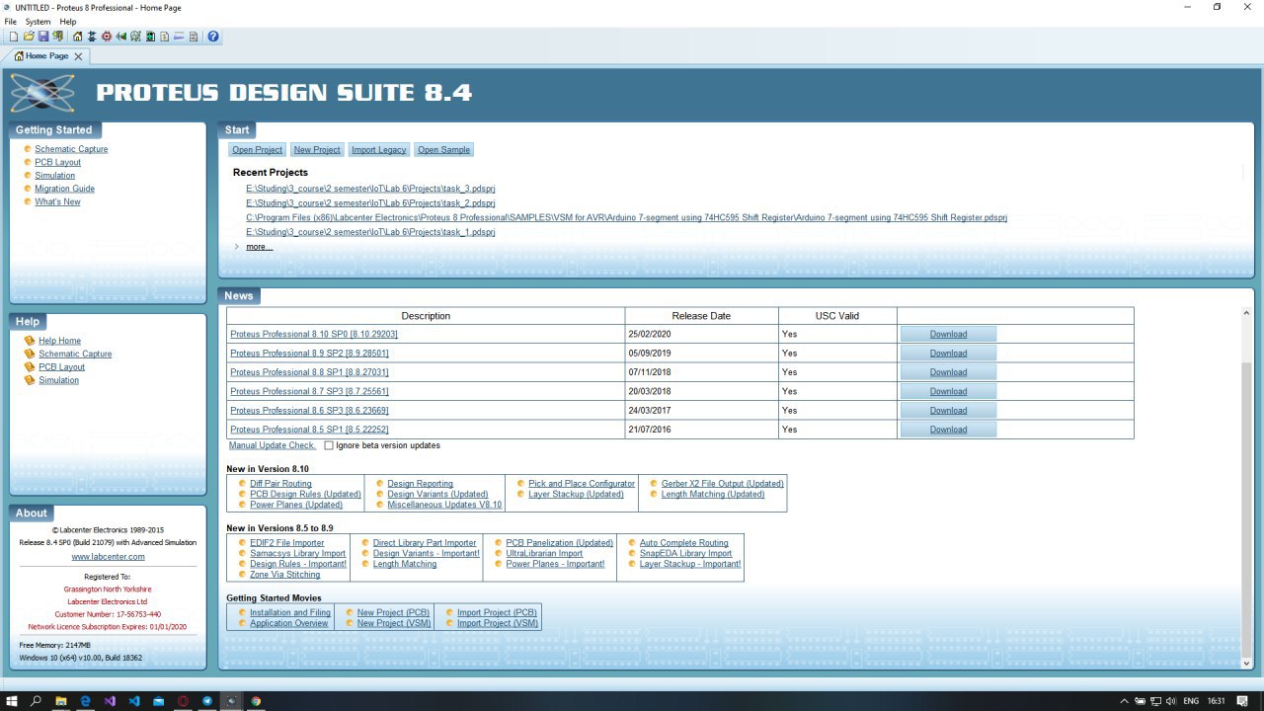1264x711 pixels.
Task: Open the Arduino 7-segment sample project link
Action: click(626, 217)
